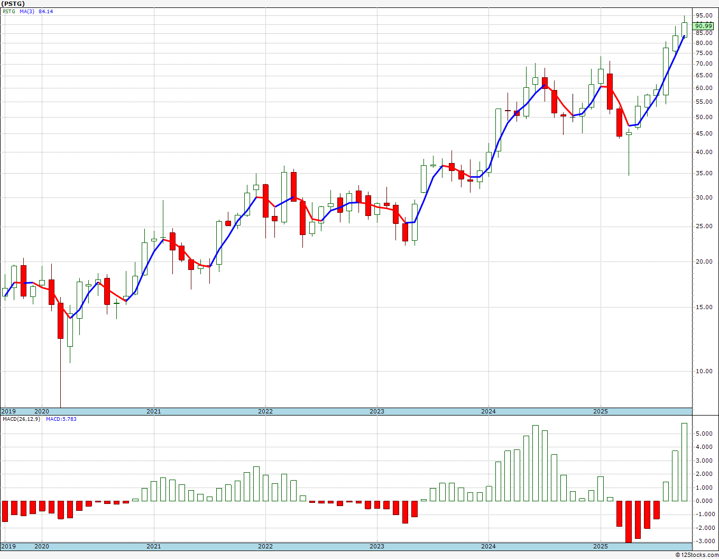Click 2024 on the MACD panel time axis

tap(488, 546)
